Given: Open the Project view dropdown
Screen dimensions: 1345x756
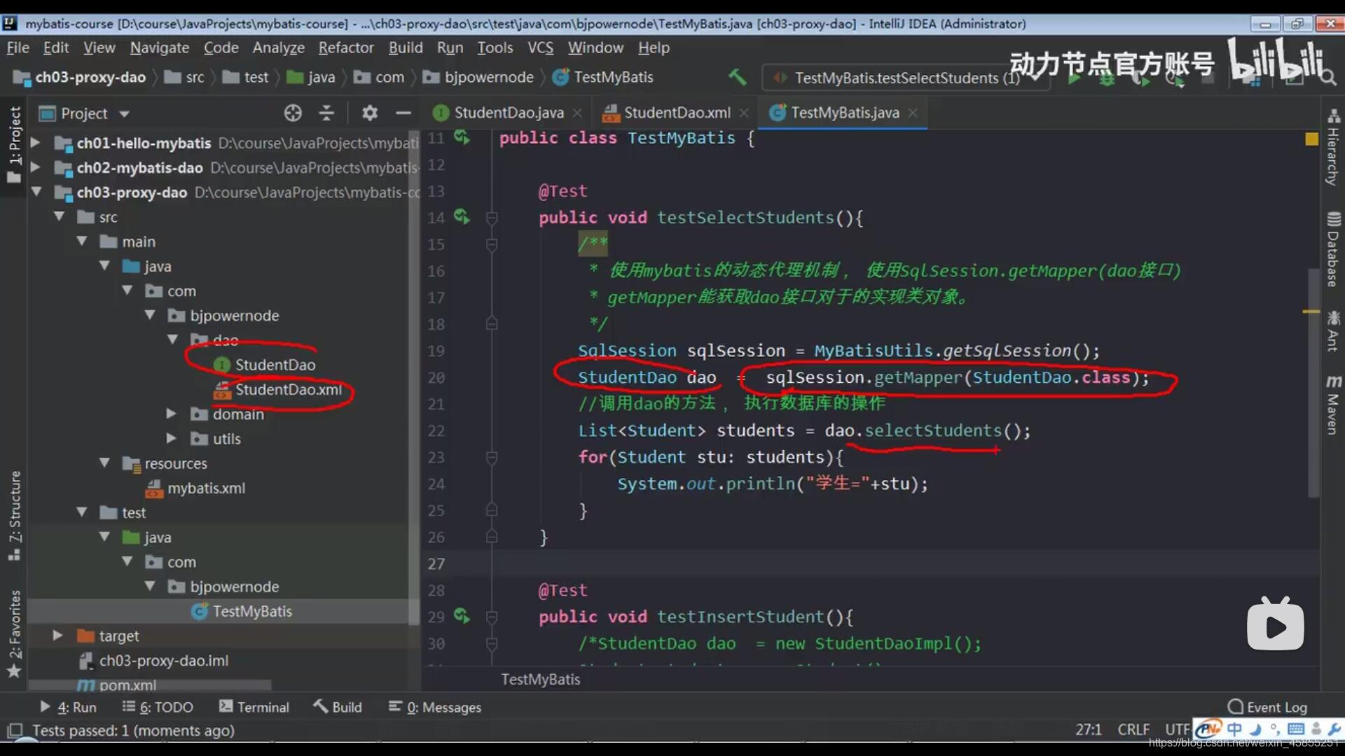Looking at the screenshot, I should 125,113.
